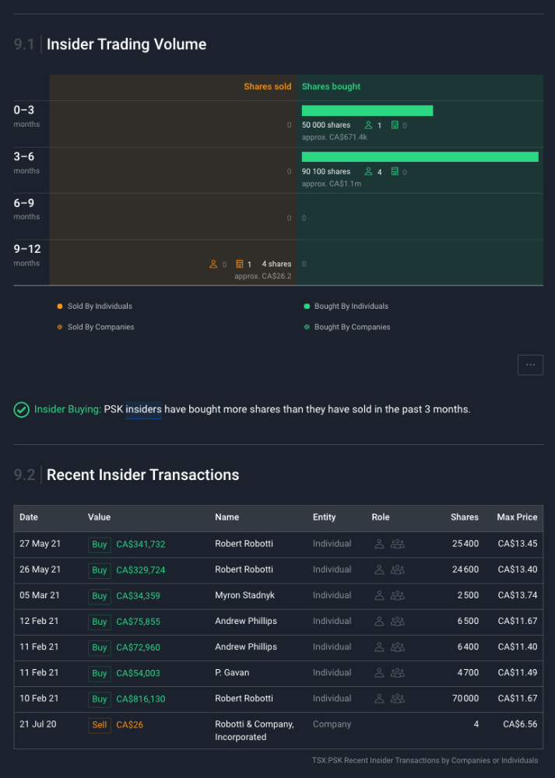Click the individual buyers icon in 0–3 months row
This screenshot has height=778, width=555.
coord(368,125)
